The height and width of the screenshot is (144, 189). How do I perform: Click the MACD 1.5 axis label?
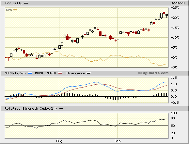tap(174, 78)
